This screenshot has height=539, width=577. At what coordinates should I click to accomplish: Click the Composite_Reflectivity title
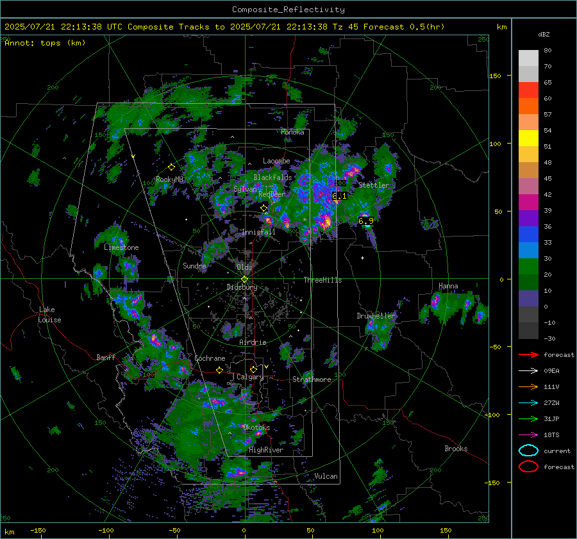288,10
